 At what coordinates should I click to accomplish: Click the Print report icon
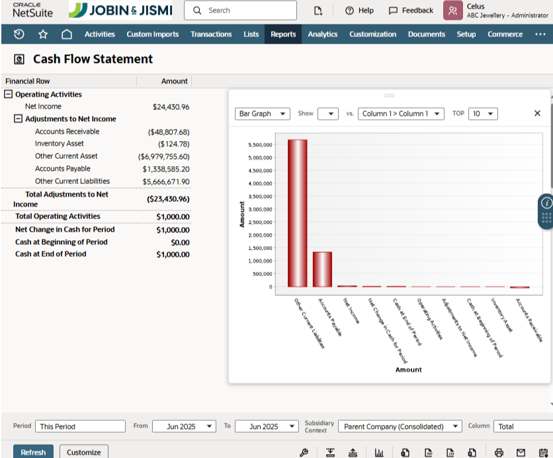click(x=497, y=451)
